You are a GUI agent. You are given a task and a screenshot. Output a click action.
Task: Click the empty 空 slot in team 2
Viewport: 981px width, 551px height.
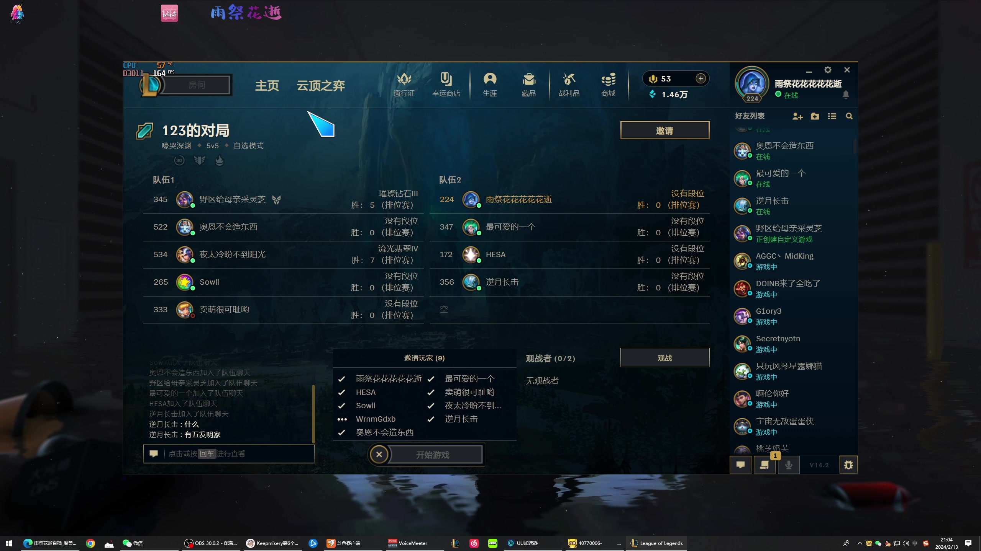(570, 310)
